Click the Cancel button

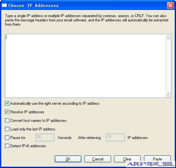point(98,159)
